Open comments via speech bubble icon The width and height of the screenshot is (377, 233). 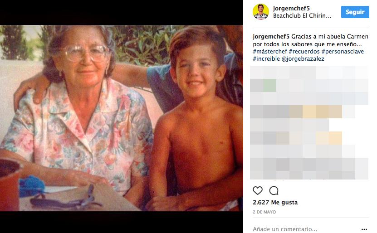coord(274,191)
